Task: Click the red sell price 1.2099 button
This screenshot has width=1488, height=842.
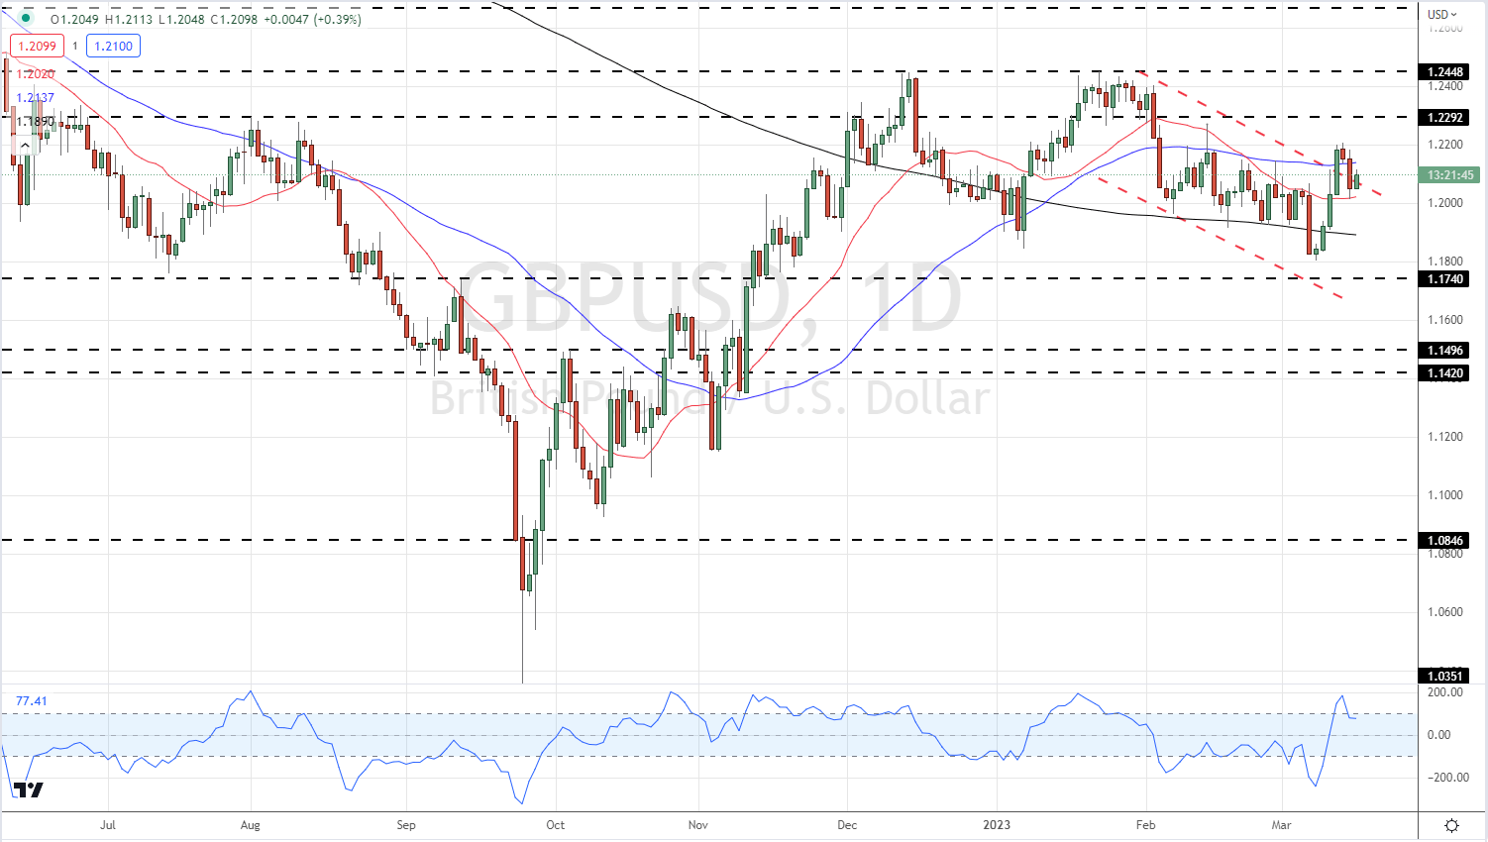Action: (37, 46)
